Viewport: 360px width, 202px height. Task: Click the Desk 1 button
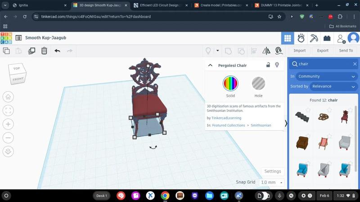(x=102, y=196)
